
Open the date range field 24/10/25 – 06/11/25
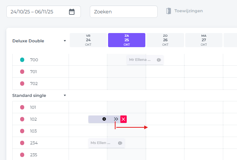(x=37, y=12)
